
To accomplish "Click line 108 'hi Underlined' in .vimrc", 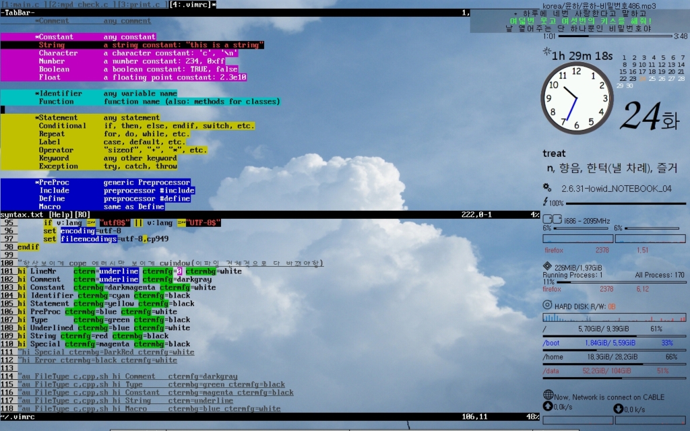I will [x=104, y=328].
